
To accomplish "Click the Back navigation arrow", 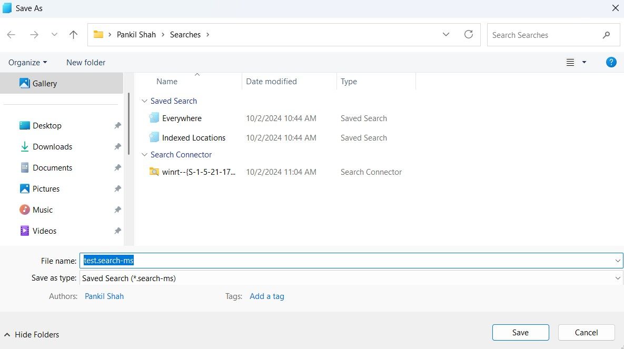I will click(x=11, y=35).
